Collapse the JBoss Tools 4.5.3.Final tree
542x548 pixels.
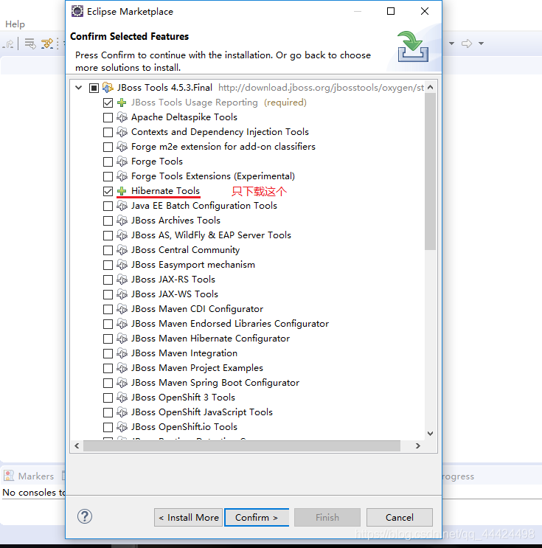click(x=79, y=88)
